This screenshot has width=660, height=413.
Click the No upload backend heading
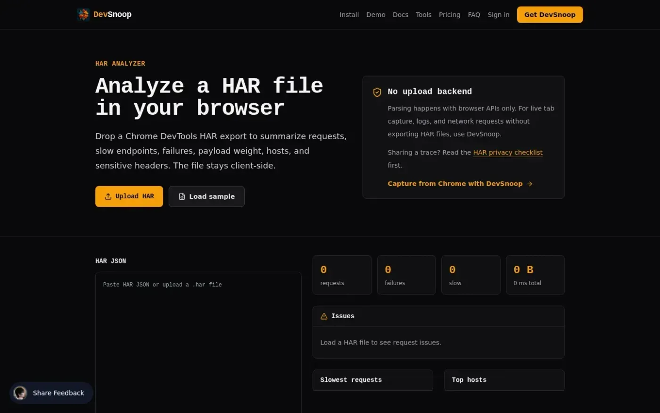click(x=430, y=92)
